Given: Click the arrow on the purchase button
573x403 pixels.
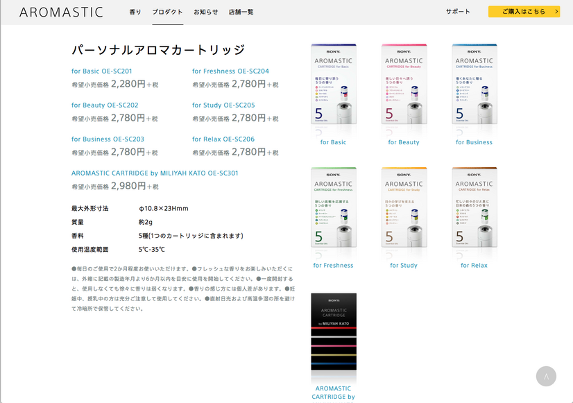Looking at the screenshot, I should (x=556, y=11).
